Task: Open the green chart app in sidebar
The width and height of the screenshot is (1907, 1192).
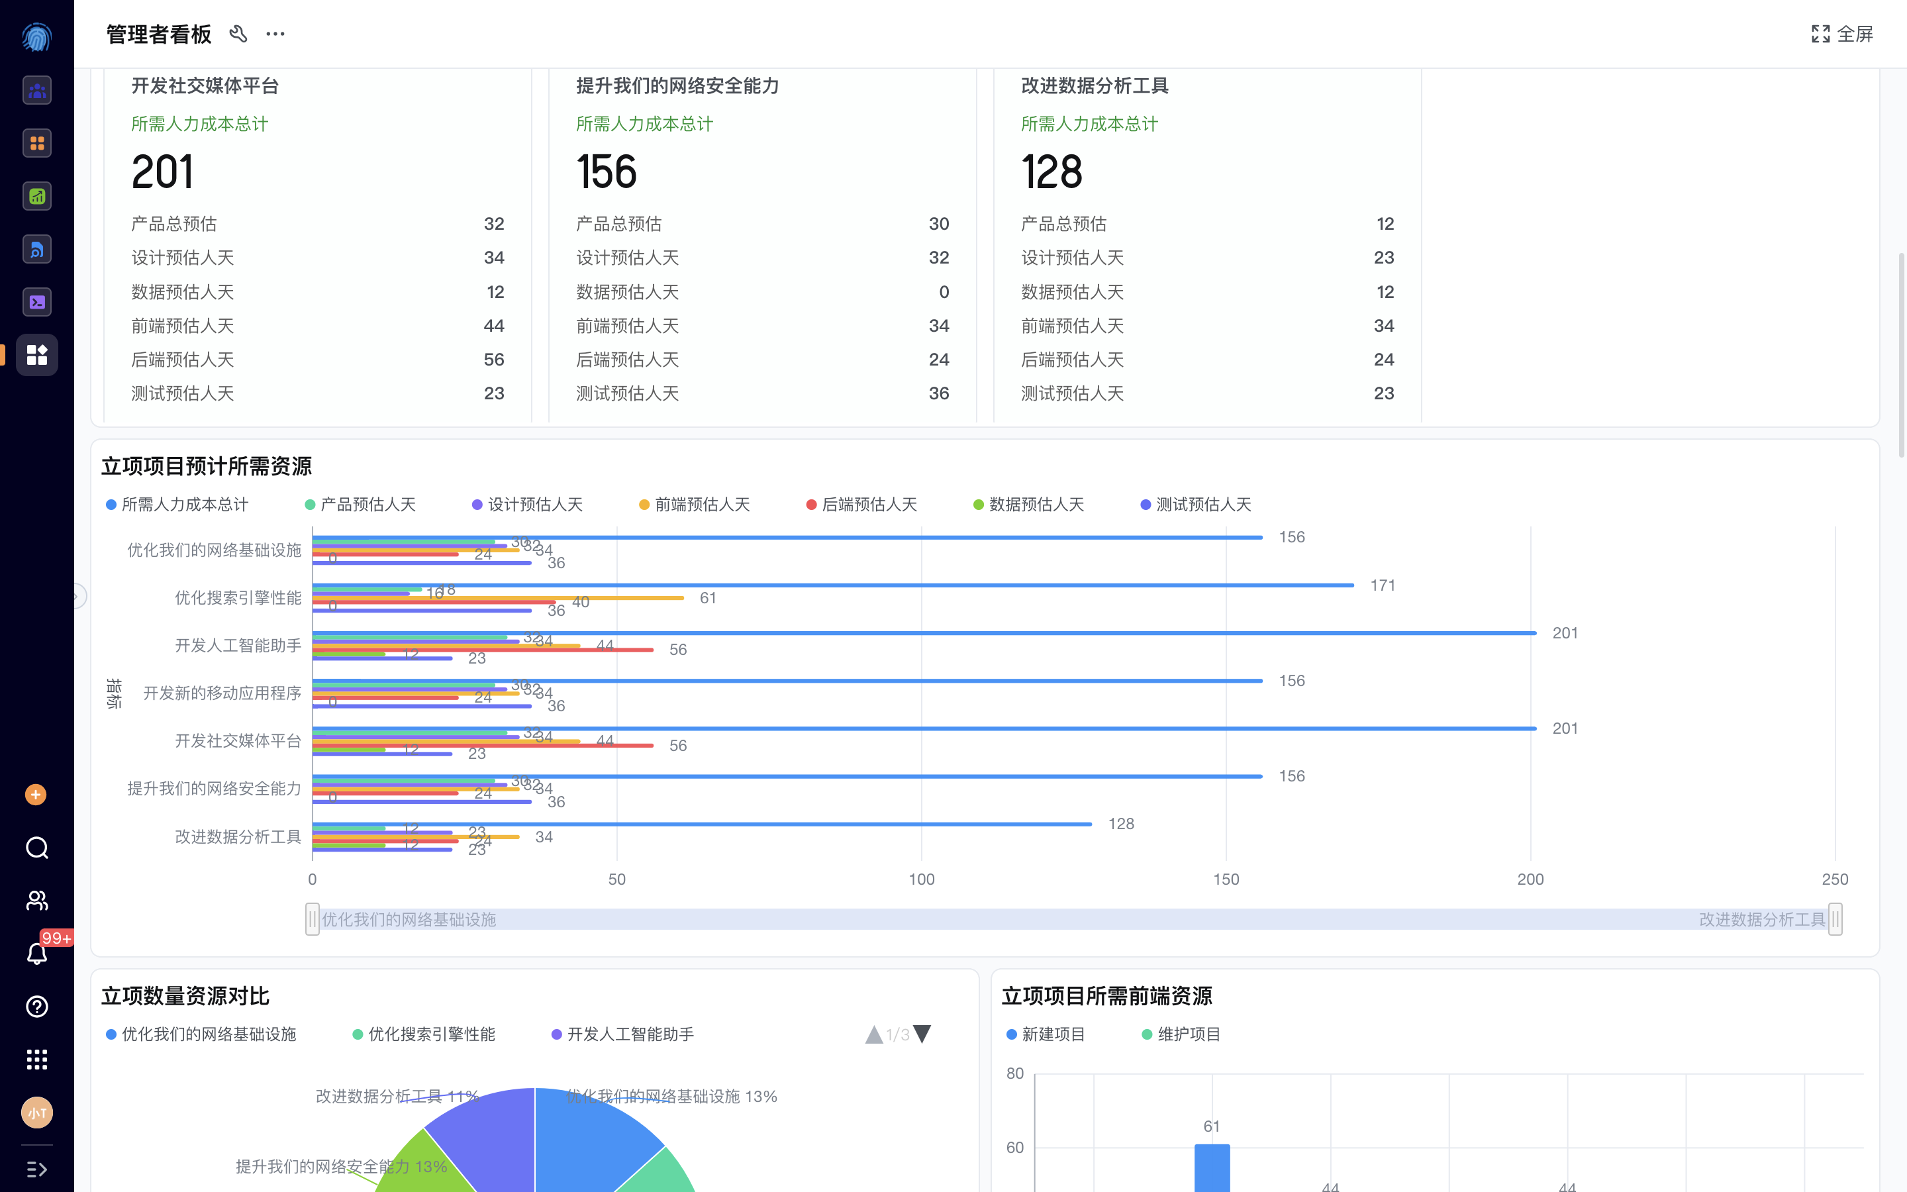Action: click(37, 196)
